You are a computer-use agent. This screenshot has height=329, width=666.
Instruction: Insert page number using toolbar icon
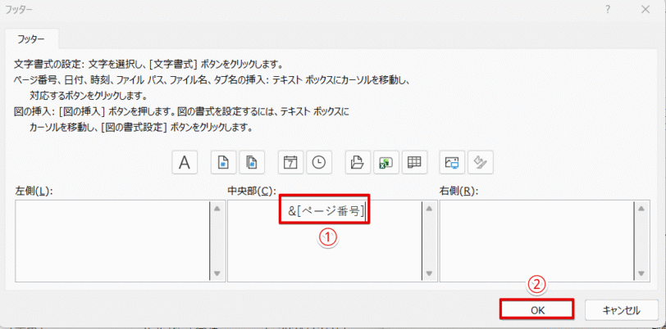(x=223, y=162)
